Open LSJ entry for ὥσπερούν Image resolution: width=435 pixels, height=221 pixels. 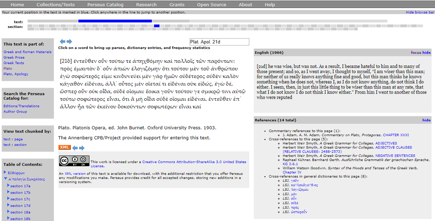pos(299,212)
